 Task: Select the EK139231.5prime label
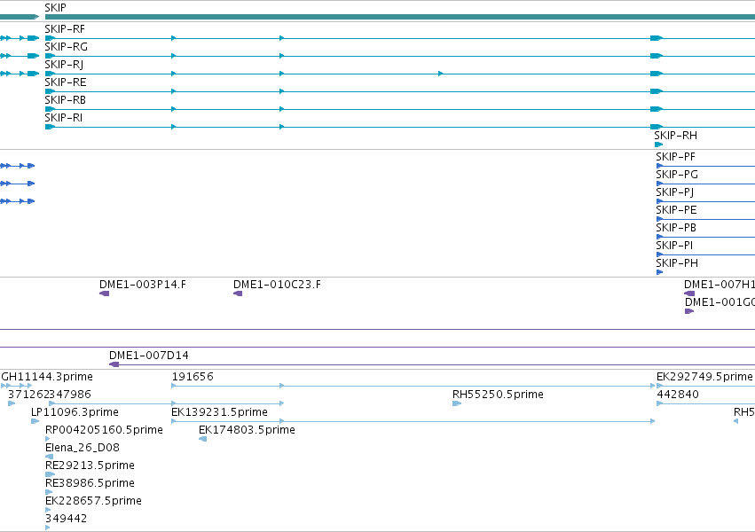pyautogui.click(x=219, y=412)
